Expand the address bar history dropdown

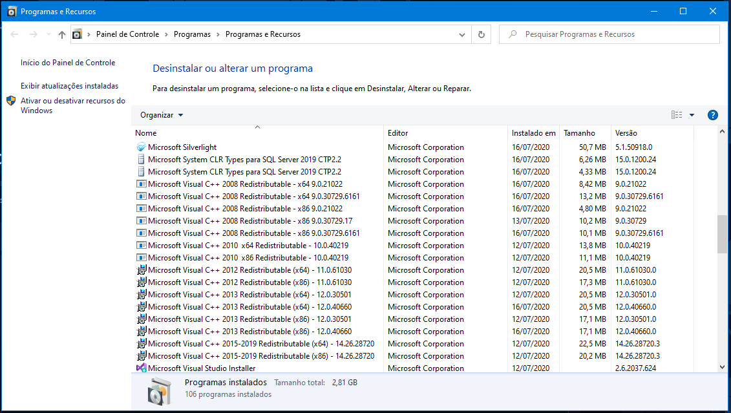pos(462,34)
